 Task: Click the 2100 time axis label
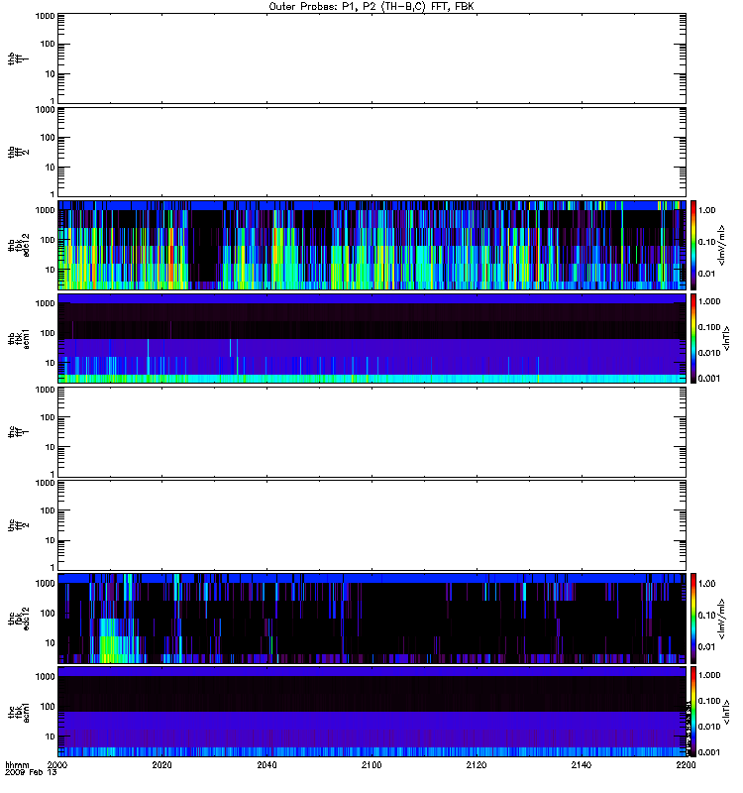[371, 766]
